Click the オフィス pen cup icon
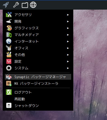The width and height of the screenshot is (107, 120). (x=9, y=48)
